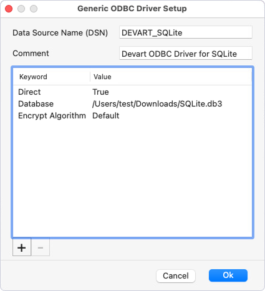The height and width of the screenshot is (291, 265).
Task: Click the grayed zoom window button
Action: point(34,9)
